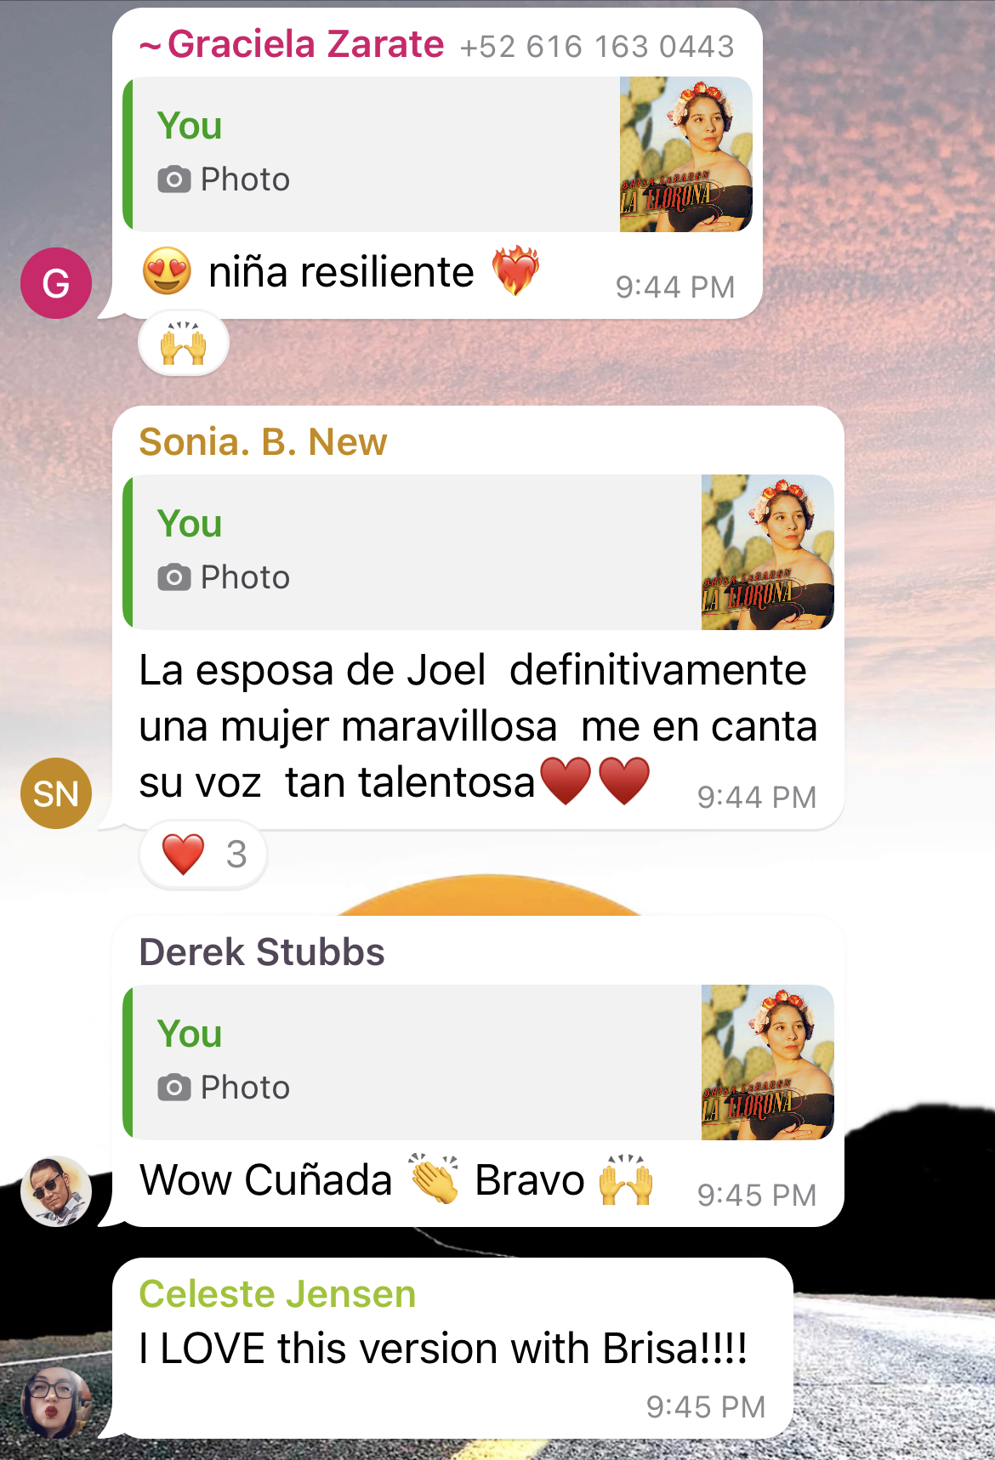This screenshot has width=995, height=1460.
Task: Open Derek Stubbs' profile photo avatar
Action: pyautogui.click(x=56, y=1190)
